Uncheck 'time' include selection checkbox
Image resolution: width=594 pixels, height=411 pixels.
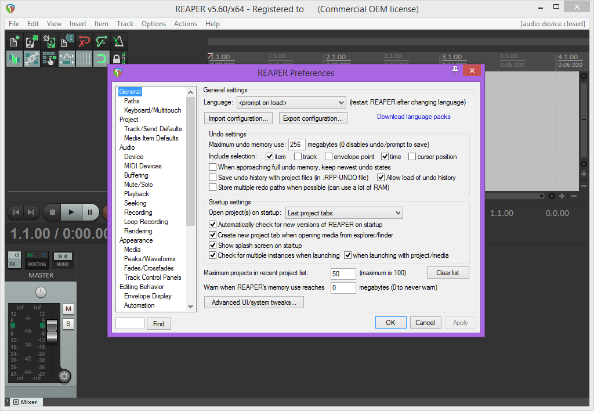[x=385, y=157]
